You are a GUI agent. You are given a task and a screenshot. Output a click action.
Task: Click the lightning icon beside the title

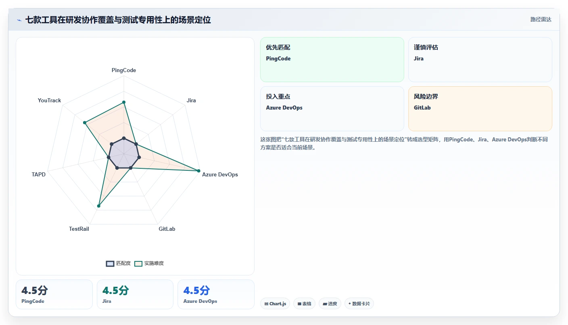(x=19, y=20)
